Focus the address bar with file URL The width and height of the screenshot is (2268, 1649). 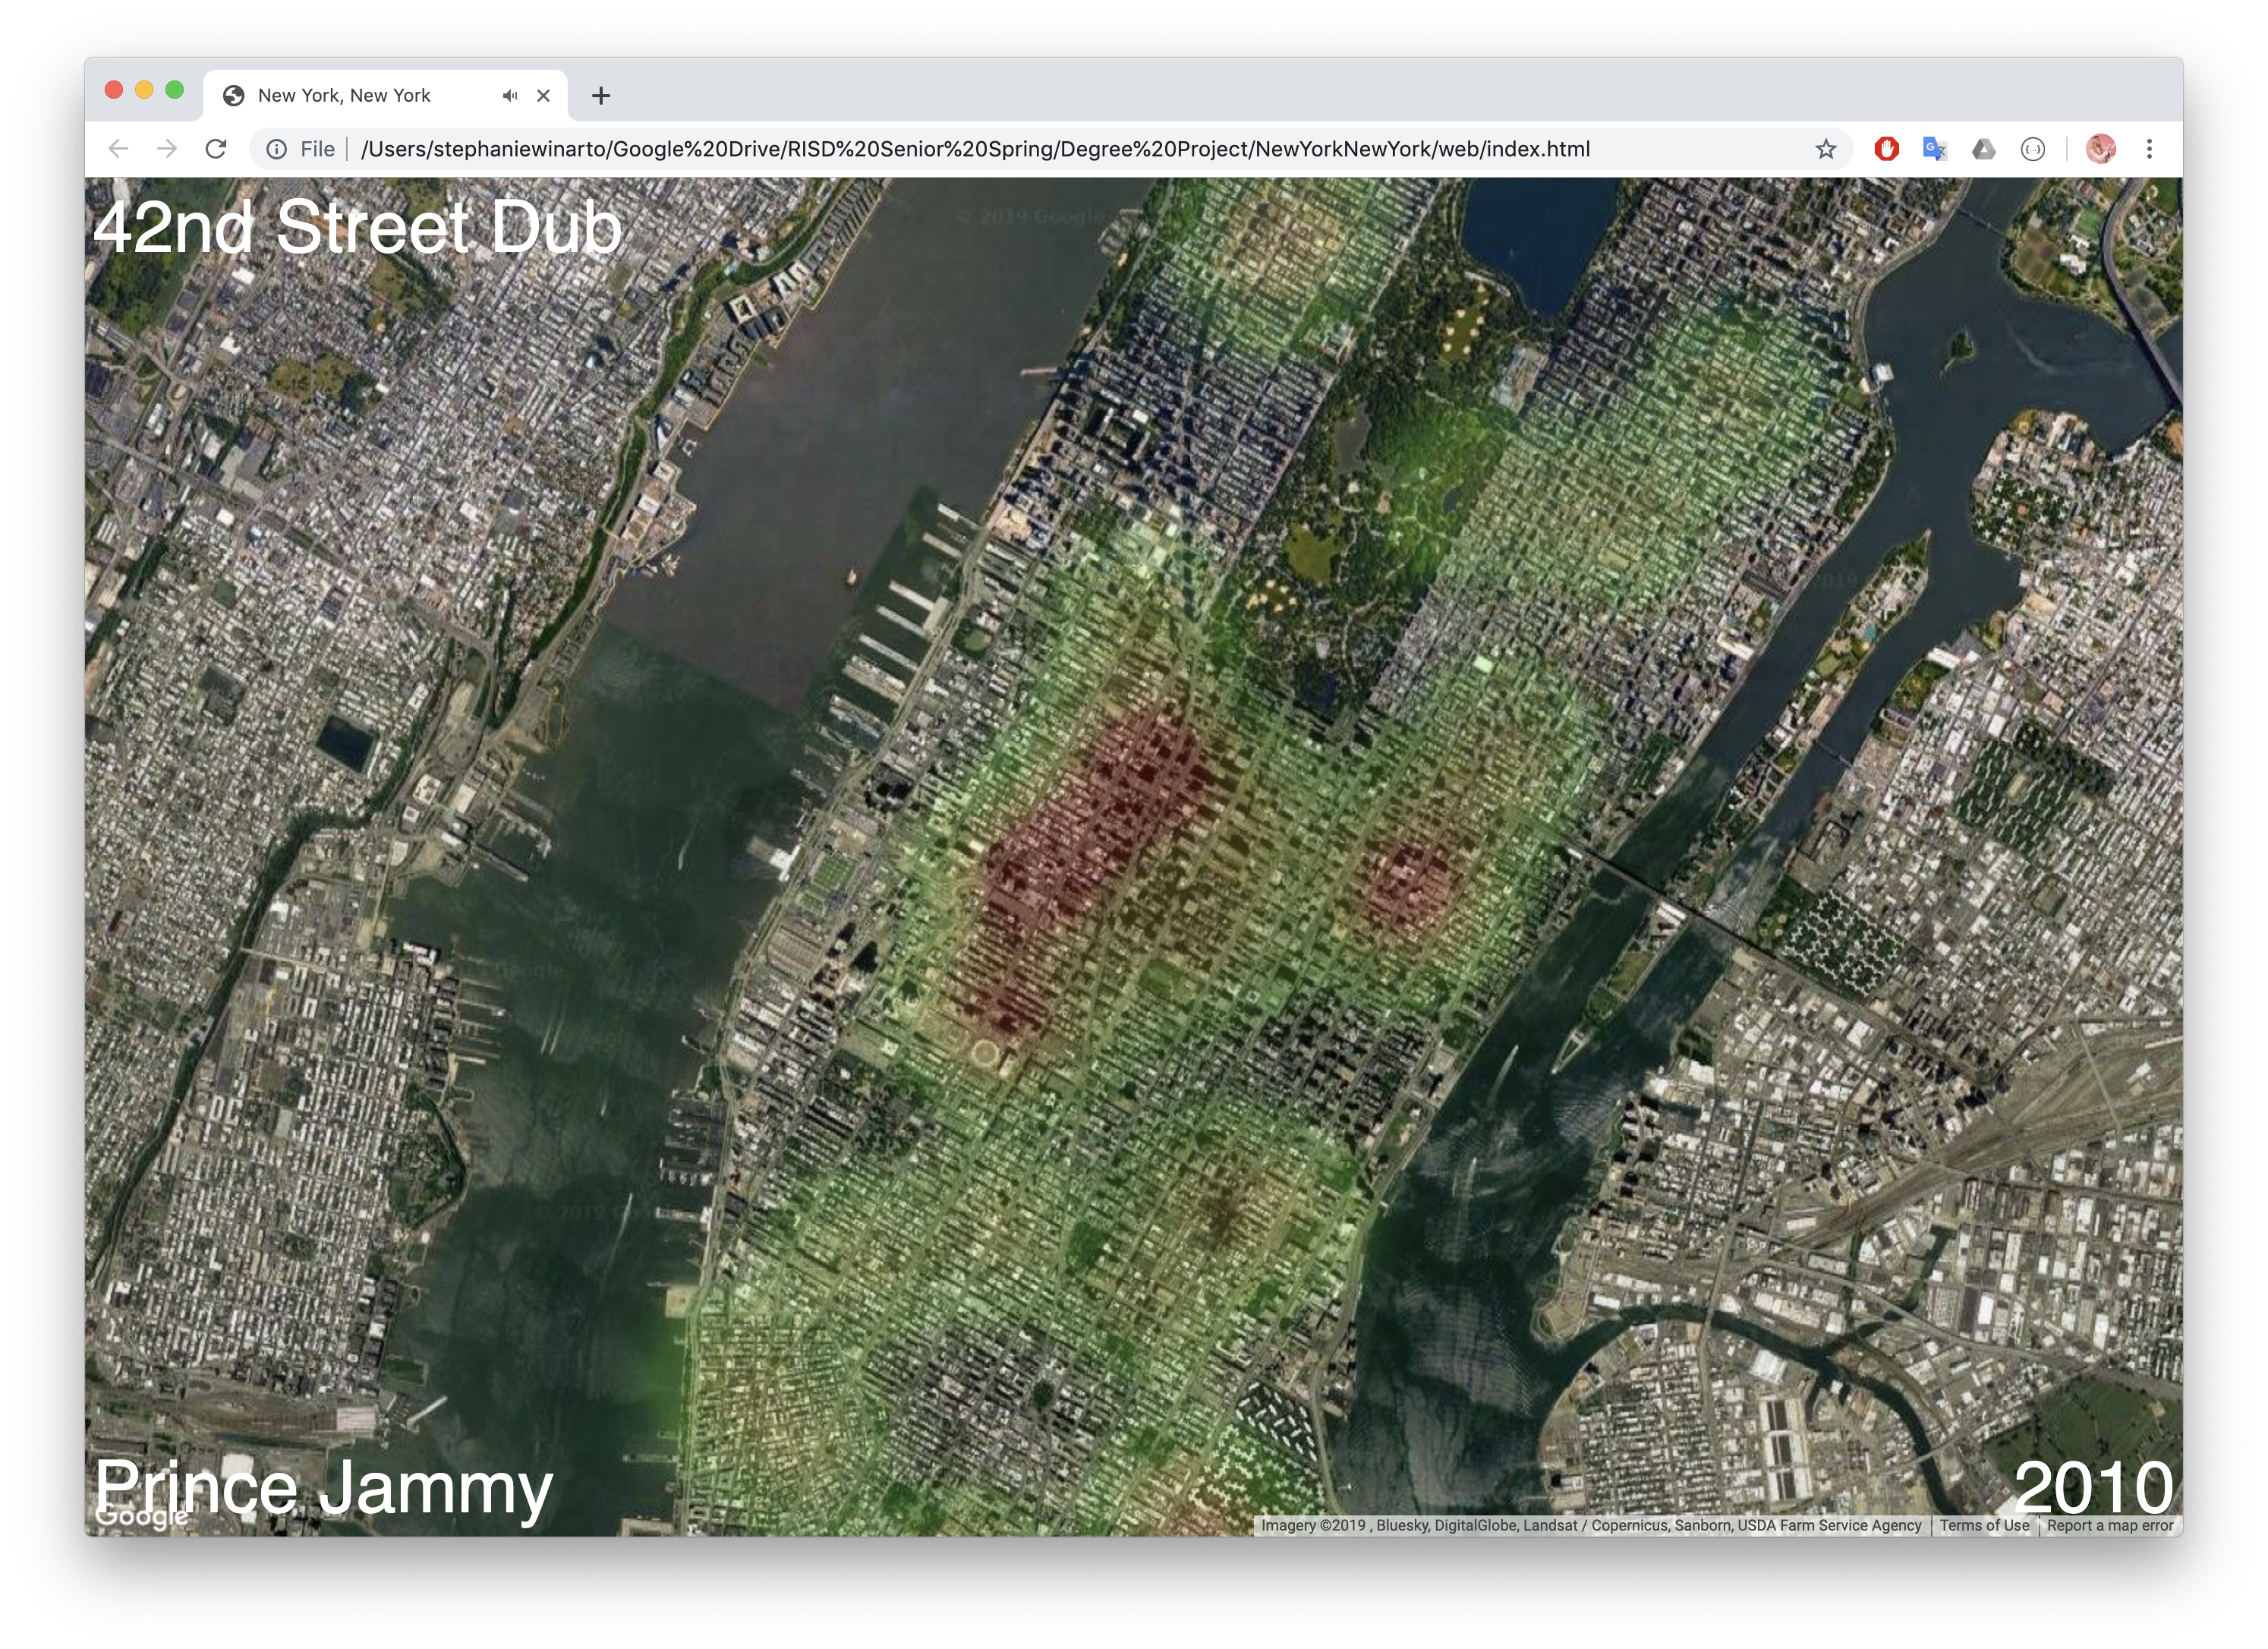pos(975,149)
